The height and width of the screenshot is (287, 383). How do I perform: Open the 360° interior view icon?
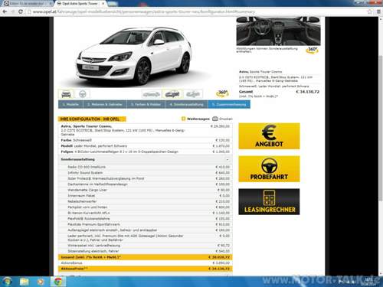click(x=312, y=50)
